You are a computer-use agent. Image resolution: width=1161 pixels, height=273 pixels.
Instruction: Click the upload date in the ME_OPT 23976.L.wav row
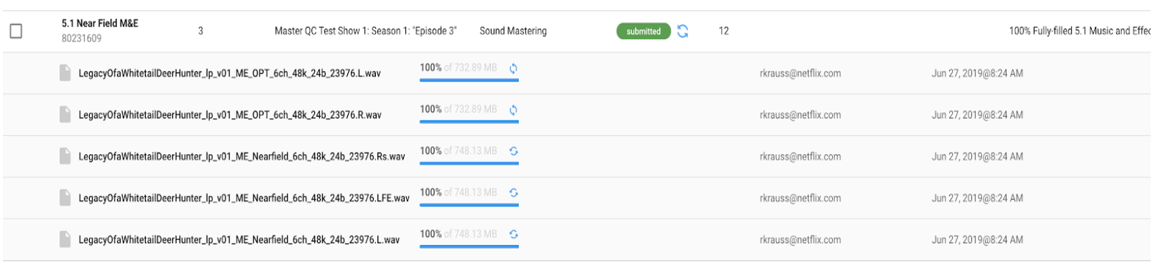coord(977,73)
